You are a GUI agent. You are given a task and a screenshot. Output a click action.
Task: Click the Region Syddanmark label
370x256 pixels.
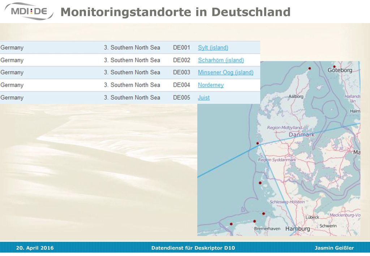pos(277,160)
